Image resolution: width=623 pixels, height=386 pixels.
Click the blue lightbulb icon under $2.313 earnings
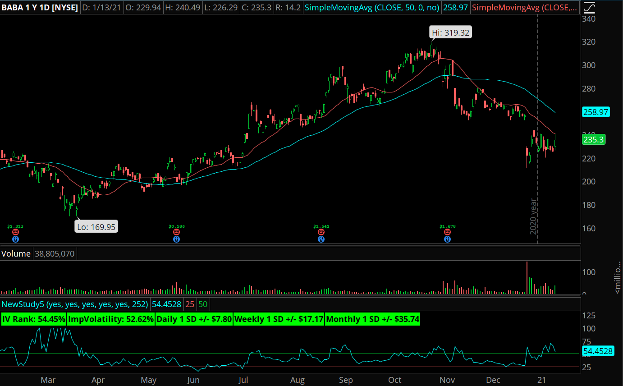pyautogui.click(x=15, y=239)
